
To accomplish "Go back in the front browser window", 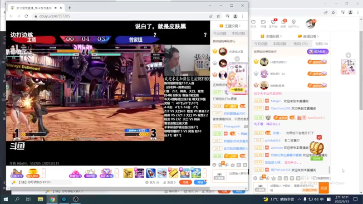I will click(11, 16).
